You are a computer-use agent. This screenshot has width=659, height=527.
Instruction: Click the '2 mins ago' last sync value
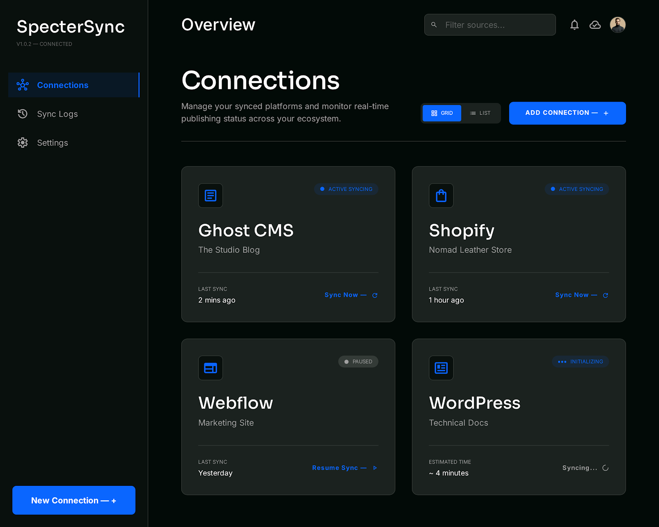217,300
